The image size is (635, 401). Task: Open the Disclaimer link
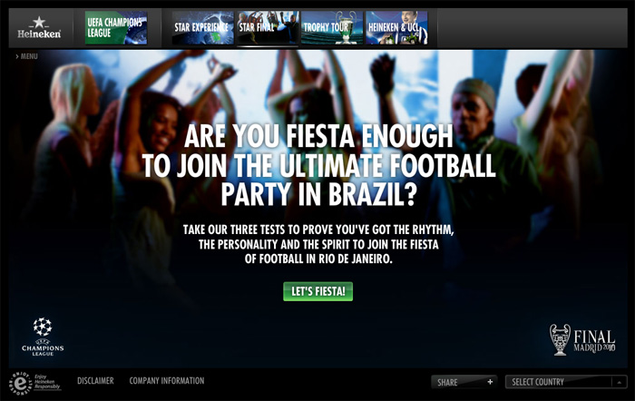tap(95, 381)
